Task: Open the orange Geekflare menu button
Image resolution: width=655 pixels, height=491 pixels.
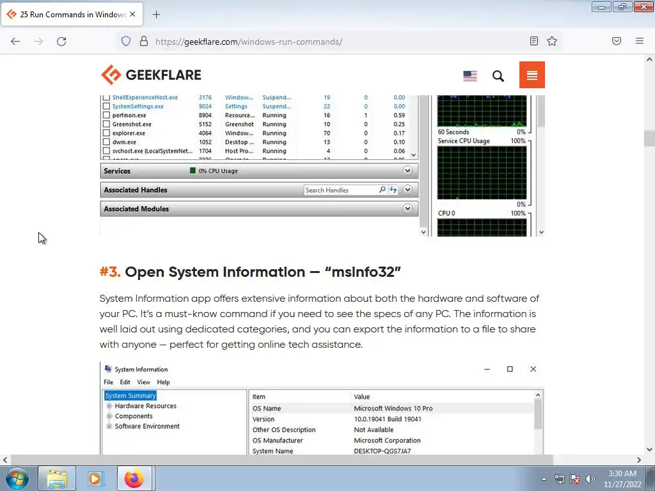Action: [x=532, y=75]
